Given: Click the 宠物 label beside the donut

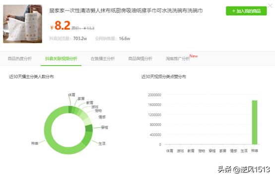Looking at the screenshot, I should coord(98,111).
